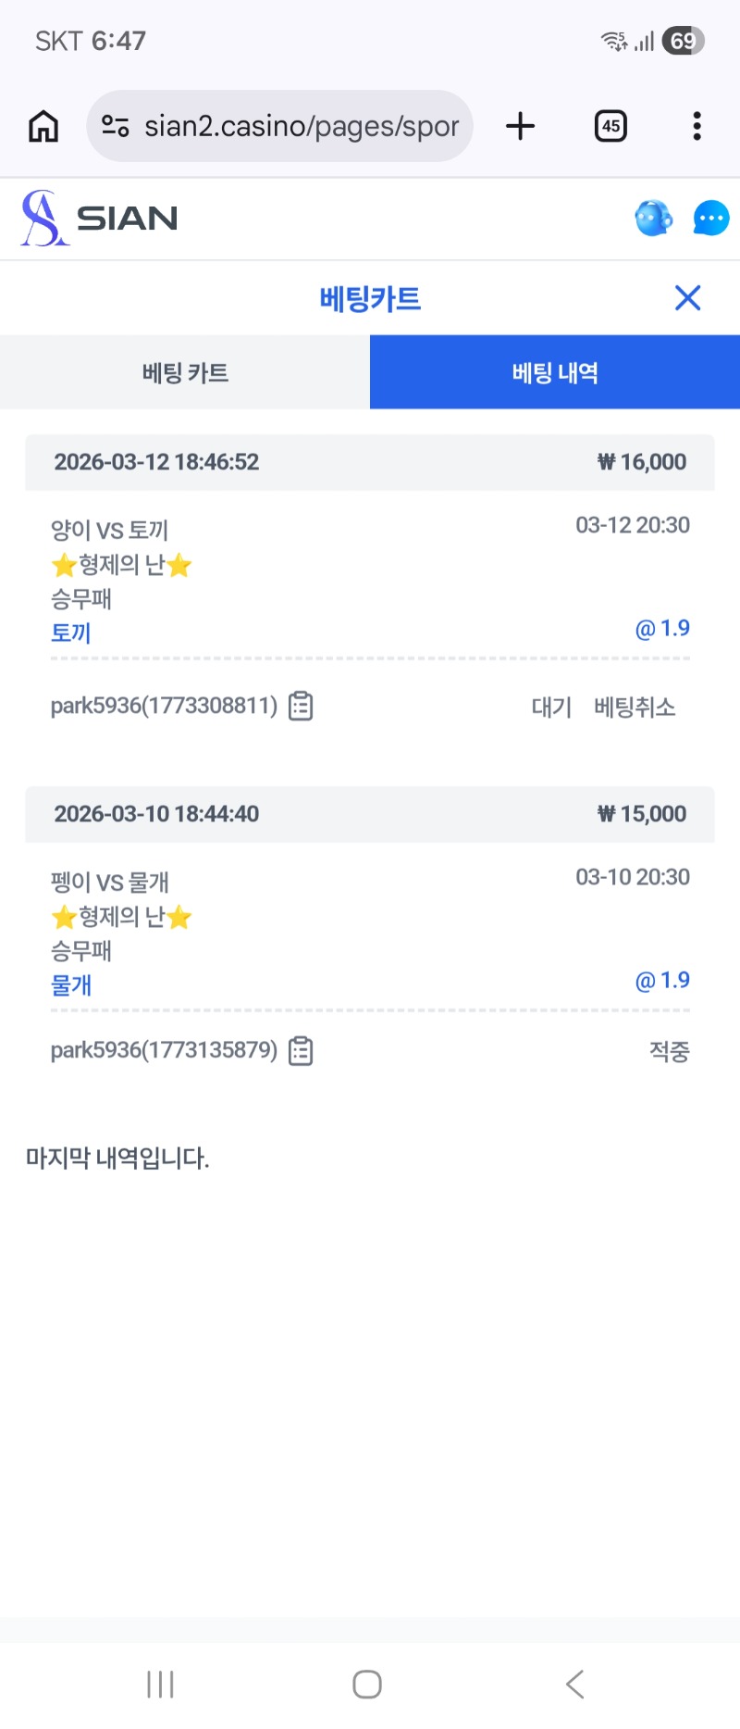This screenshot has height=1729, width=740.
Task: Open site info icon in address bar
Action: (x=115, y=126)
